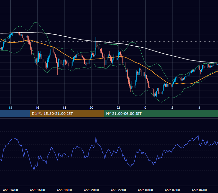Click the NY 21:00-06:00 JST session bar
218x193 pixels.
click(x=161, y=114)
